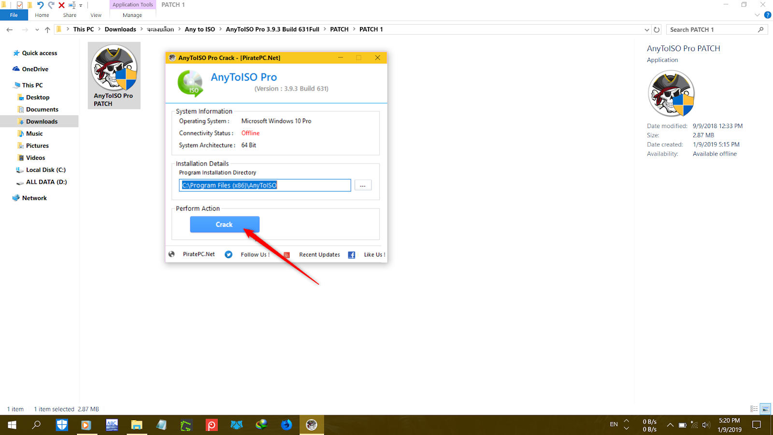Click the pirate skull crack app taskbar icon

pos(312,425)
